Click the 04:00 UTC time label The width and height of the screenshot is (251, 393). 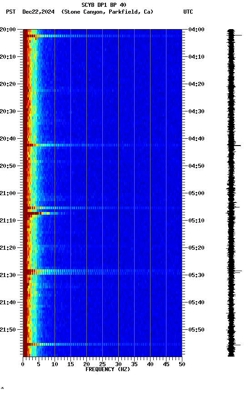click(x=196, y=30)
